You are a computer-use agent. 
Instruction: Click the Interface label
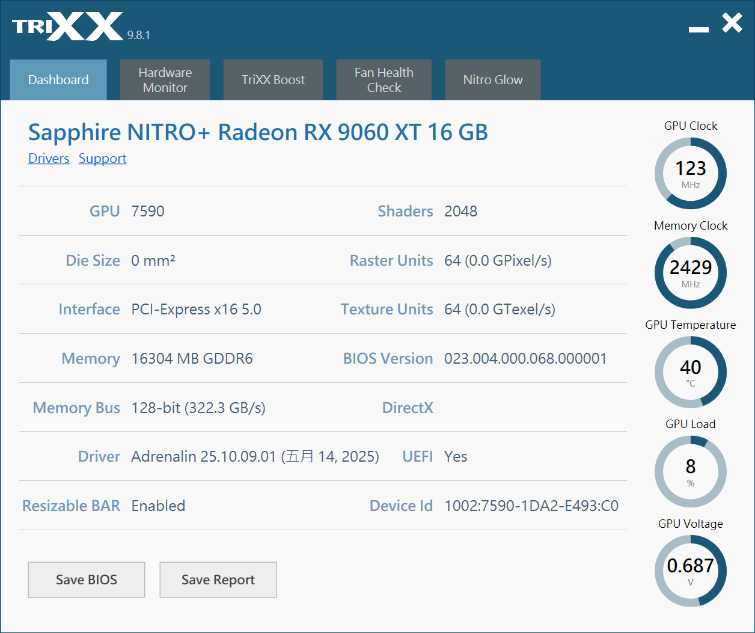(89, 309)
